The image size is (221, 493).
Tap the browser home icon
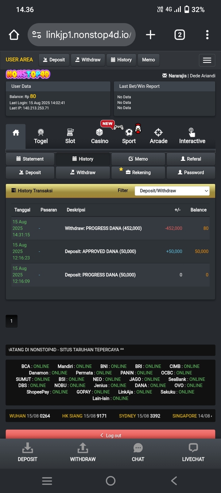coord(14,35)
